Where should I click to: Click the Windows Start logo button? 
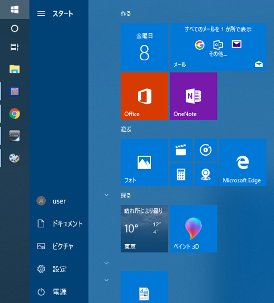click(x=15, y=10)
